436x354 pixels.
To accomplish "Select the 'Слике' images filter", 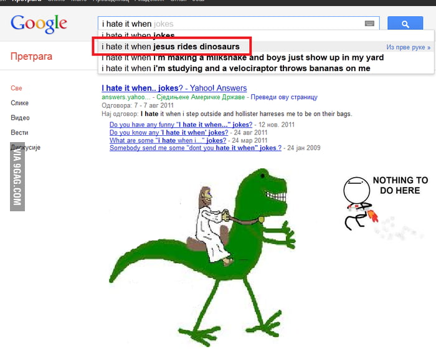I will [x=19, y=103].
